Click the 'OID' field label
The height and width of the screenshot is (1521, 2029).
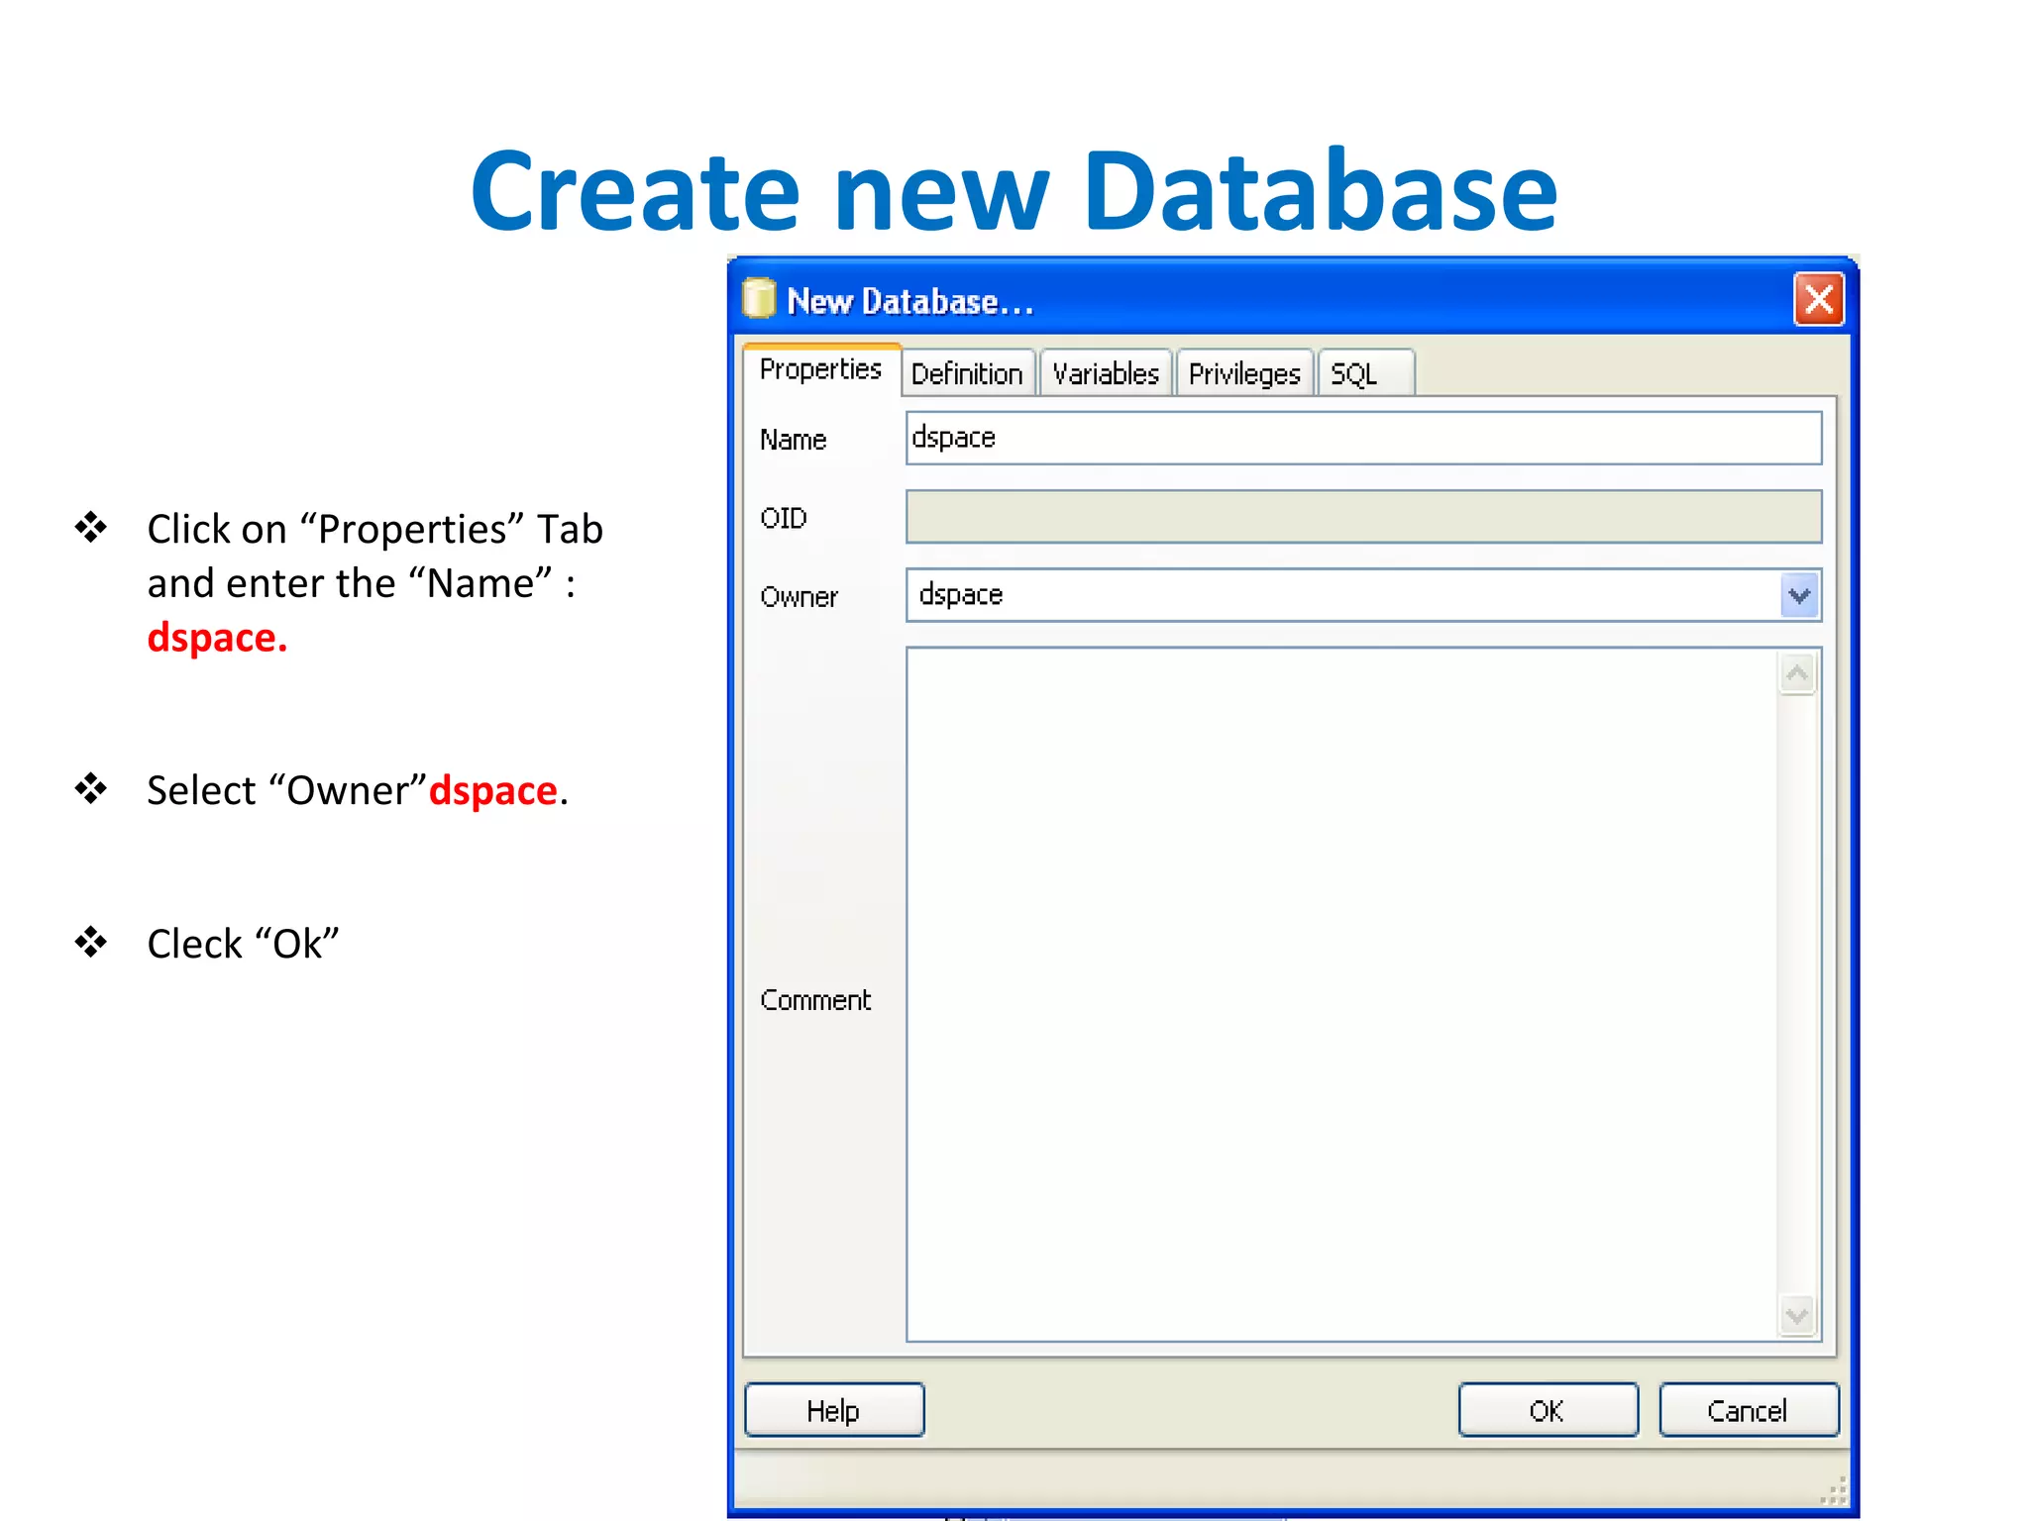tap(784, 518)
